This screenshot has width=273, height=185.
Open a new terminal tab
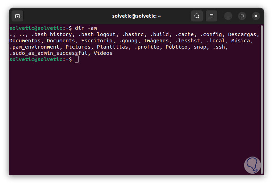point(17,16)
